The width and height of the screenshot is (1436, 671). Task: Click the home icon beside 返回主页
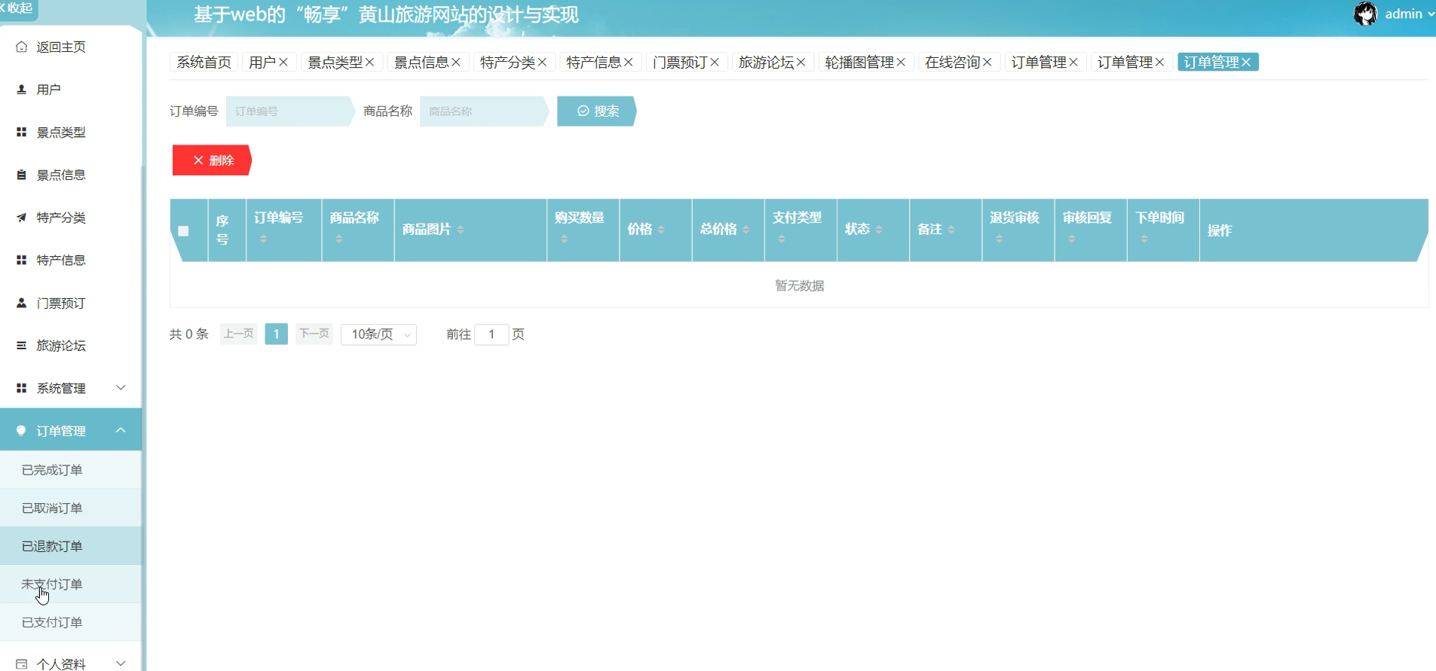pos(21,47)
